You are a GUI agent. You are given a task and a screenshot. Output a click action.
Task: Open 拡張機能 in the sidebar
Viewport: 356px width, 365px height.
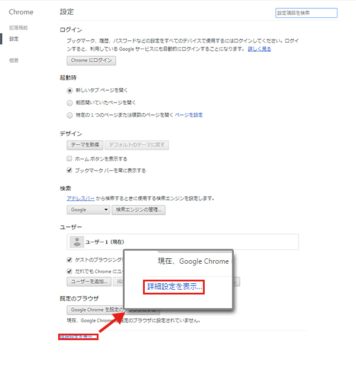click(x=18, y=28)
